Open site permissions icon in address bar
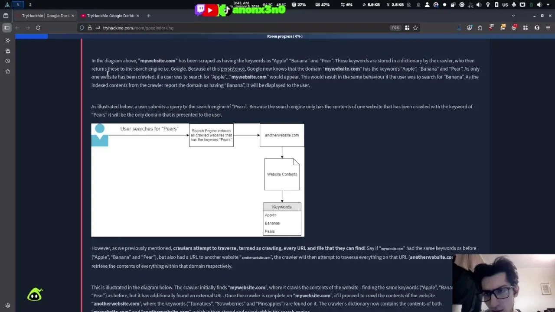 pyautogui.click(x=98, y=28)
